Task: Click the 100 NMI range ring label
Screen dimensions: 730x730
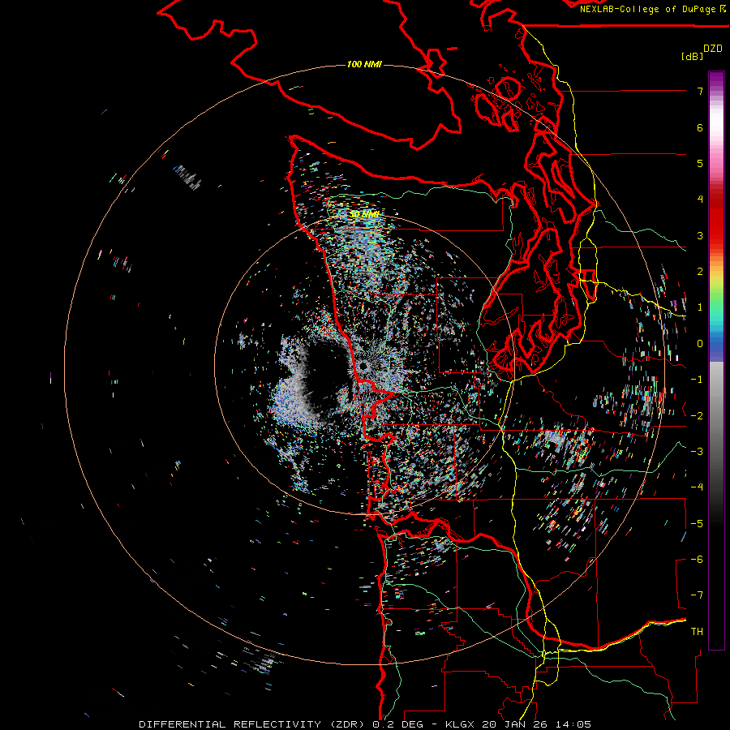Action: coord(364,64)
